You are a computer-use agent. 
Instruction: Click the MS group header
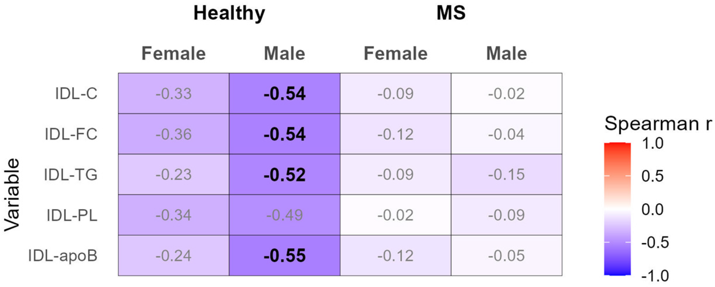(451, 13)
